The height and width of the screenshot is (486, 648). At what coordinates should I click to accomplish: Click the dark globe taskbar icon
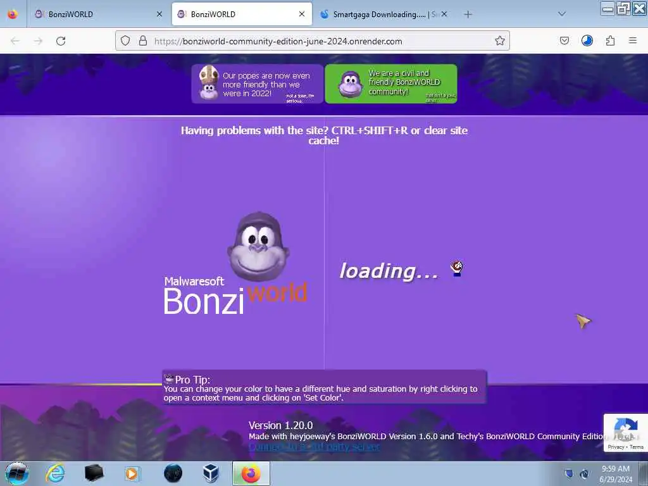pyautogui.click(x=173, y=473)
